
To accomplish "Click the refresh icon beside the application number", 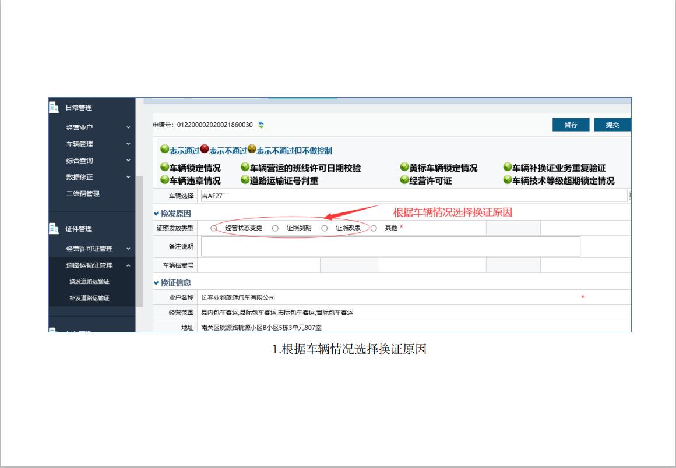I will pos(261,125).
